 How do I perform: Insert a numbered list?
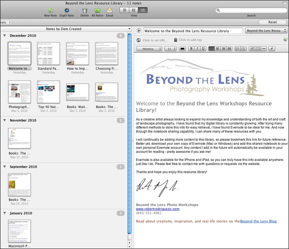coord(243,49)
